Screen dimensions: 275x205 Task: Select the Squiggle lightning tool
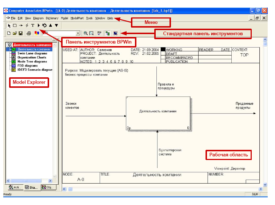[27, 25]
